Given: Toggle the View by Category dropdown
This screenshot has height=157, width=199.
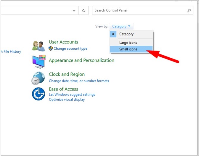Looking at the screenshot, I should pos(121,26).
